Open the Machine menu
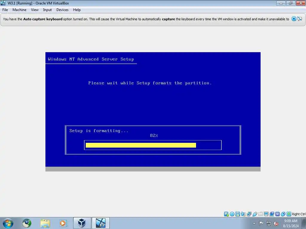 click(19, 10)
